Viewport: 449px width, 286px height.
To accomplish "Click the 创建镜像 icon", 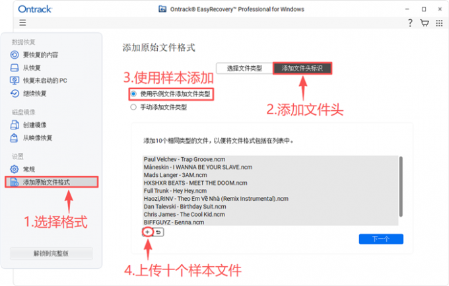I will pos(15,125).
